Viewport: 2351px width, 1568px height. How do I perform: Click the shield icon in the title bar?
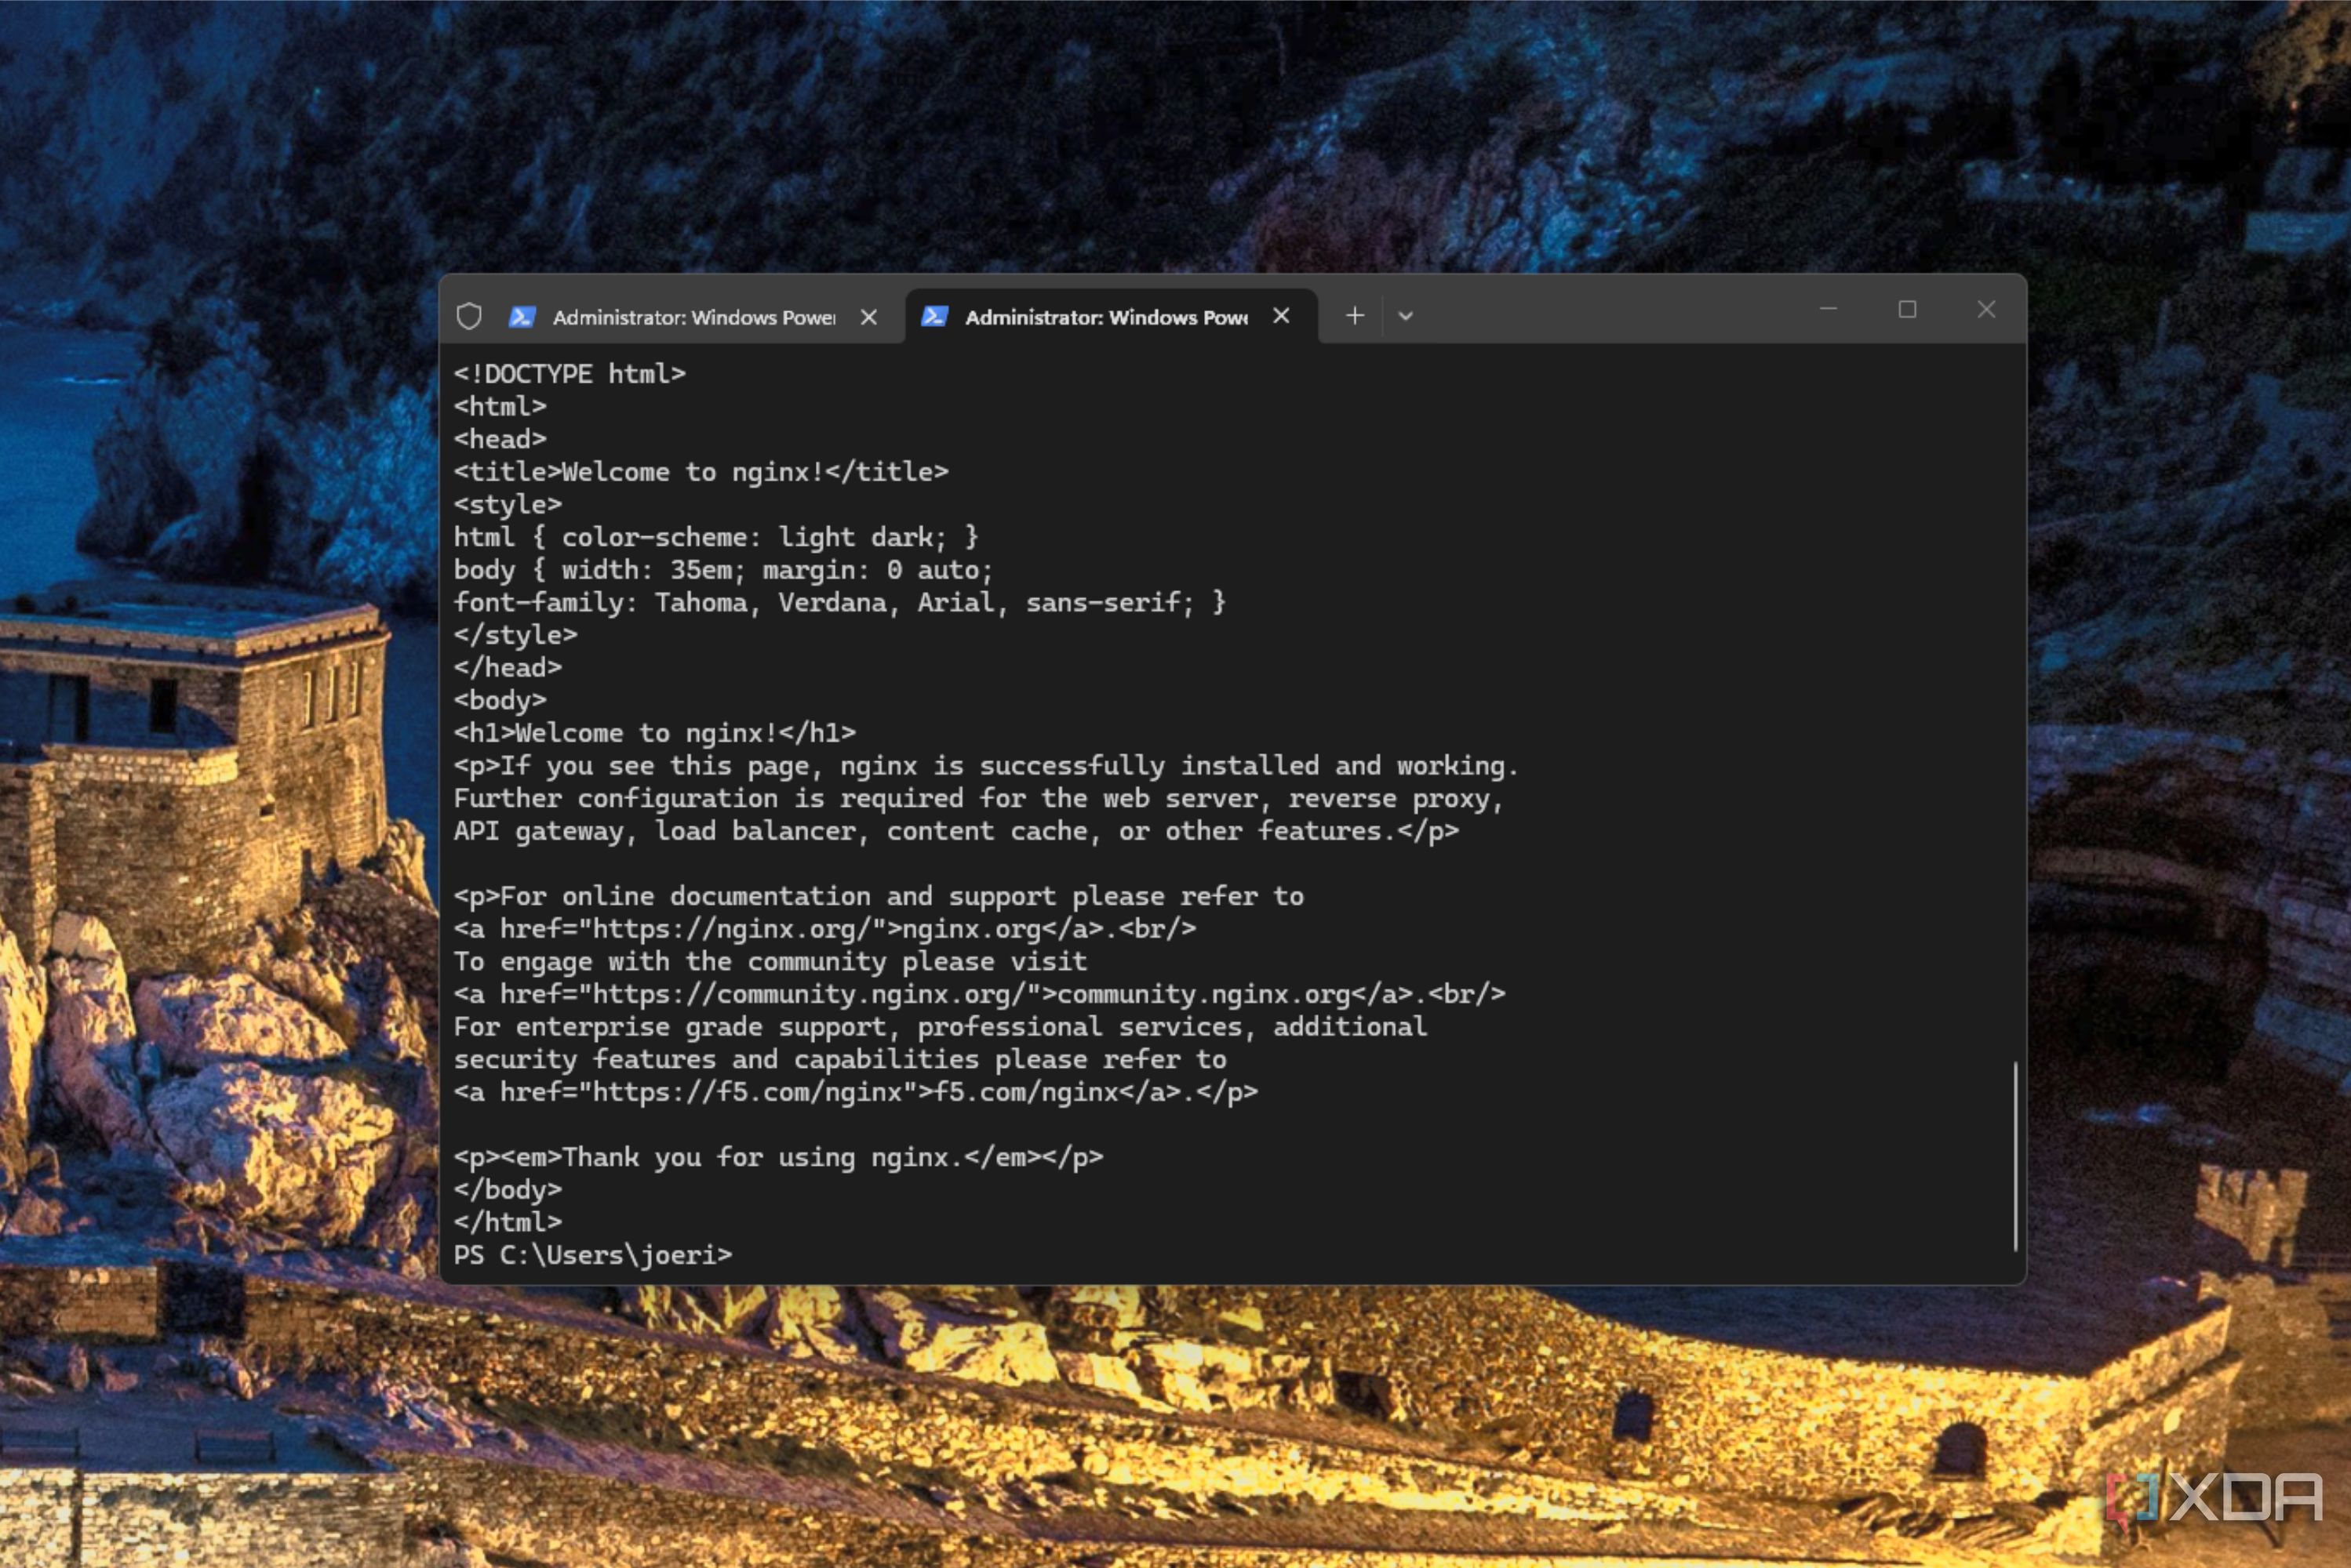tap(469, 317)
